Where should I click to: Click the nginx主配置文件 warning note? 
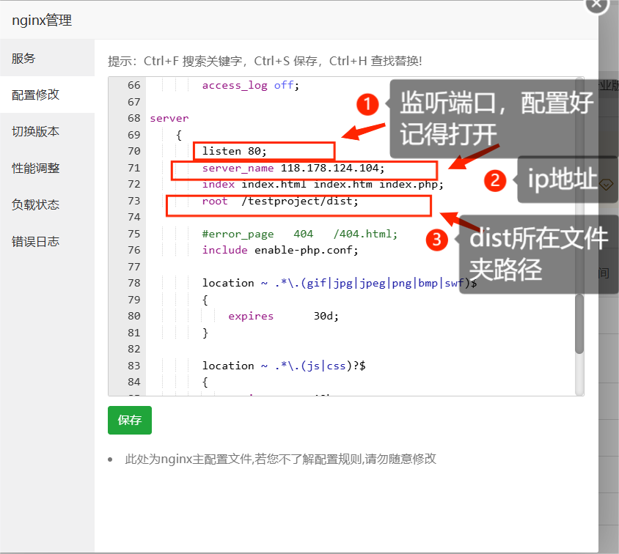[280, 459]
